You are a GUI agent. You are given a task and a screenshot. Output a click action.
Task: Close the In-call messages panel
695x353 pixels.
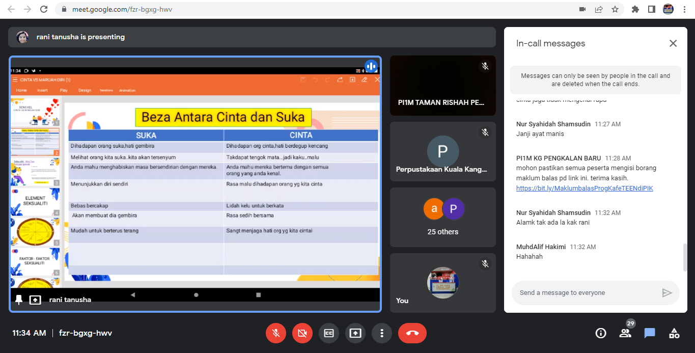(x=673, y=43)
